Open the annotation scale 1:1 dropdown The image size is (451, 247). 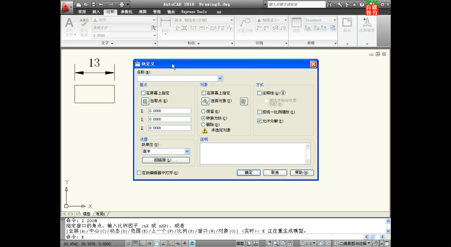click(x=308, y=243)
